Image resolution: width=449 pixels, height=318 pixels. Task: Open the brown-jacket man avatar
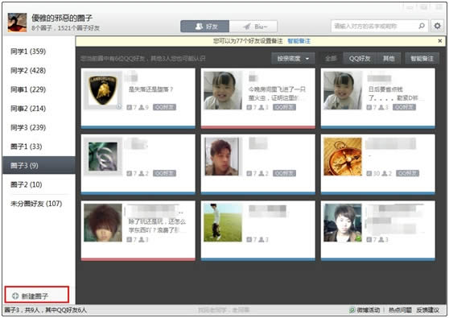pos(223,156)
